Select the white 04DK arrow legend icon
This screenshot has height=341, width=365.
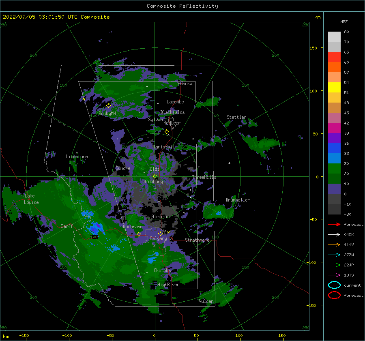(x=334, y=235)
